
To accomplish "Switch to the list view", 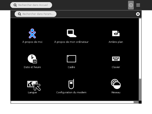I will tap(138, 5).
